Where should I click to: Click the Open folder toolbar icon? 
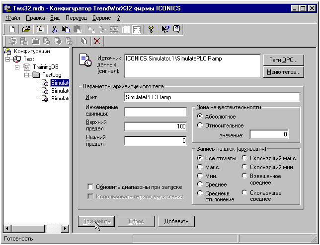[x=26, y=29]
